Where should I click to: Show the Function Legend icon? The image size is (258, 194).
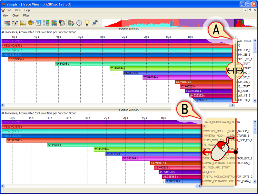pyautogui.click(x=71, y=23)
